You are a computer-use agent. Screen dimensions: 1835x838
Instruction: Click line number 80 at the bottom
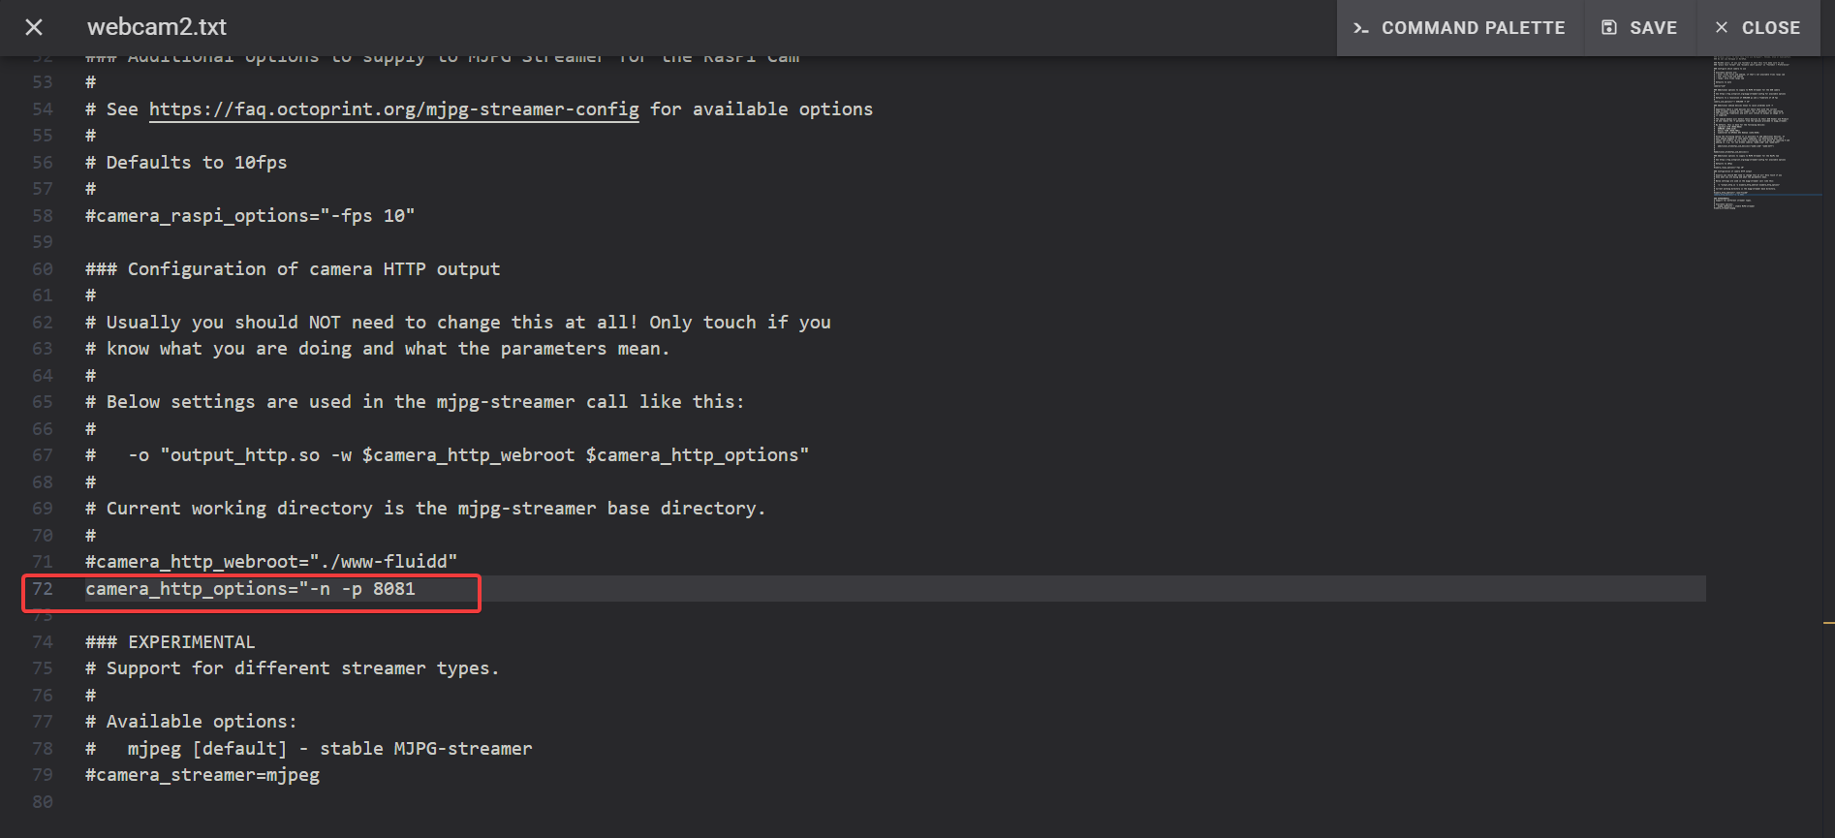(43, 802)
